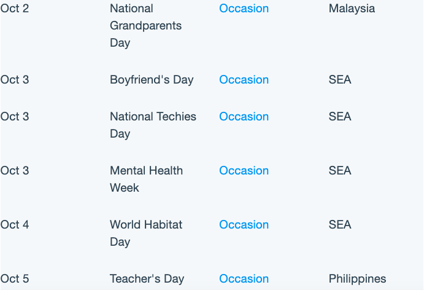The height and width of the screenshot is (290, 424).
Task: Select the World Habitat Day event name
Action: [x=146, y=233]
